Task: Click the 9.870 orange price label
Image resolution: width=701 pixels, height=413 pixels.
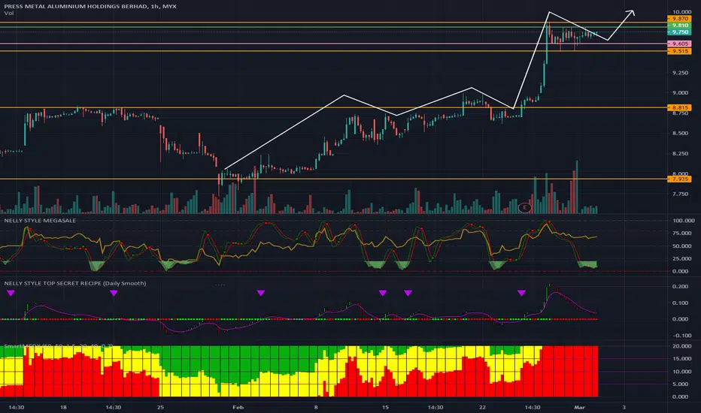Action: (x=679, y=19)
